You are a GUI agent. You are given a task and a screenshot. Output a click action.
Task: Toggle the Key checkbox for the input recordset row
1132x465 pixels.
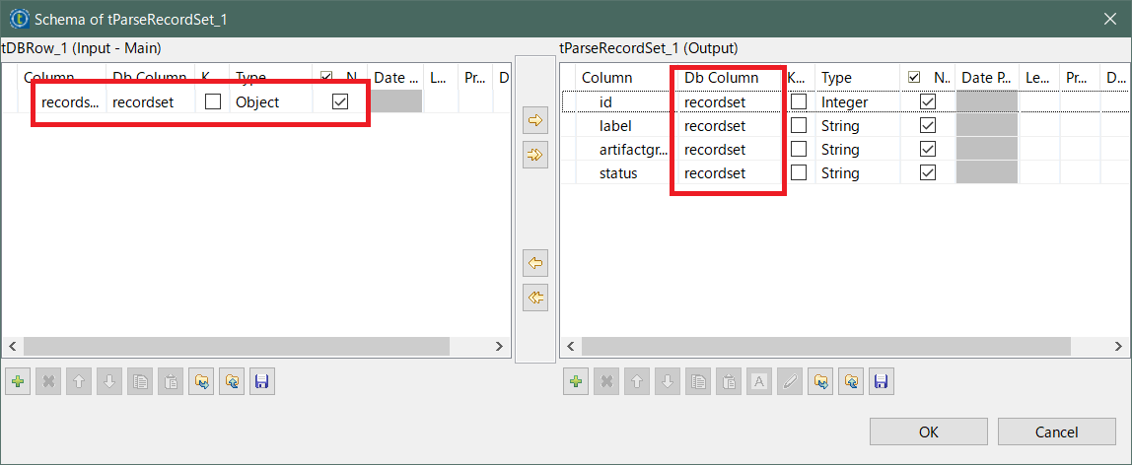[213, 102]
